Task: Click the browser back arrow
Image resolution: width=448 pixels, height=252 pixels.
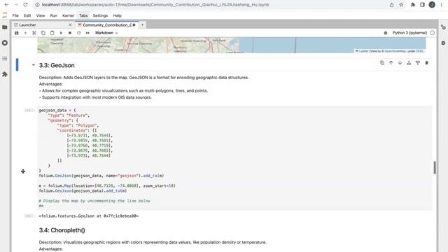Action: [6, 5]
